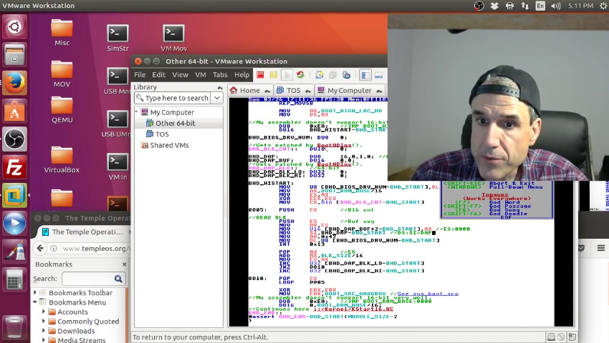Close the TOS tab with its arrow icon
609x343 pixels.
pos(308,91)
